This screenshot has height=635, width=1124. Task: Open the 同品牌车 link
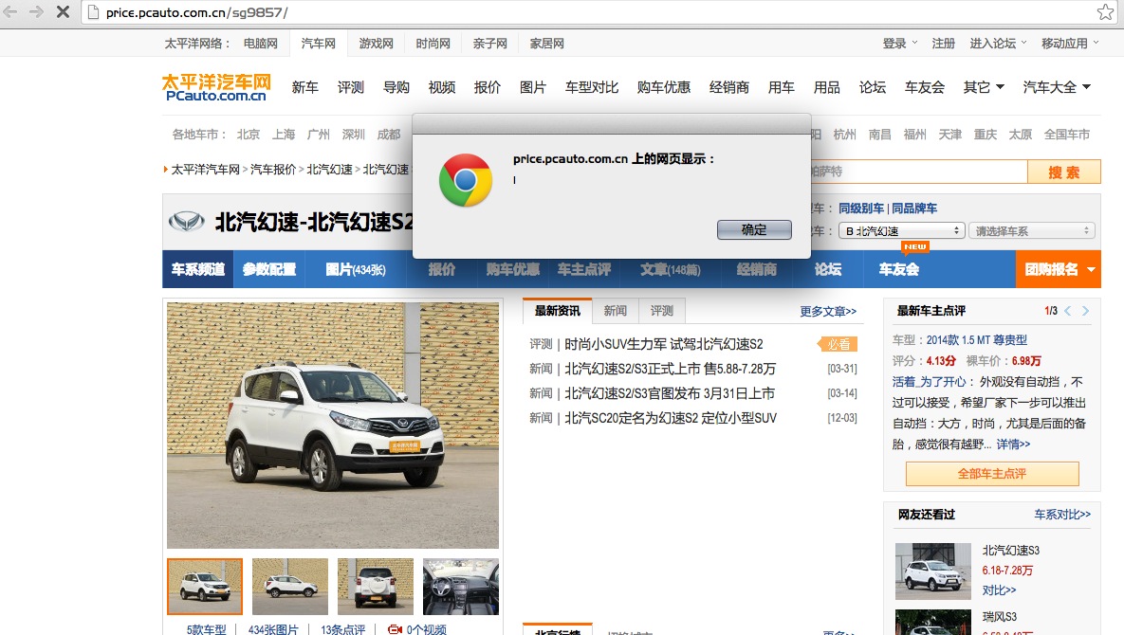click(914, 209)
